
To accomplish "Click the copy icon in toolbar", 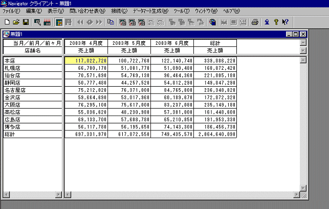I will click(x=111, y=22).
